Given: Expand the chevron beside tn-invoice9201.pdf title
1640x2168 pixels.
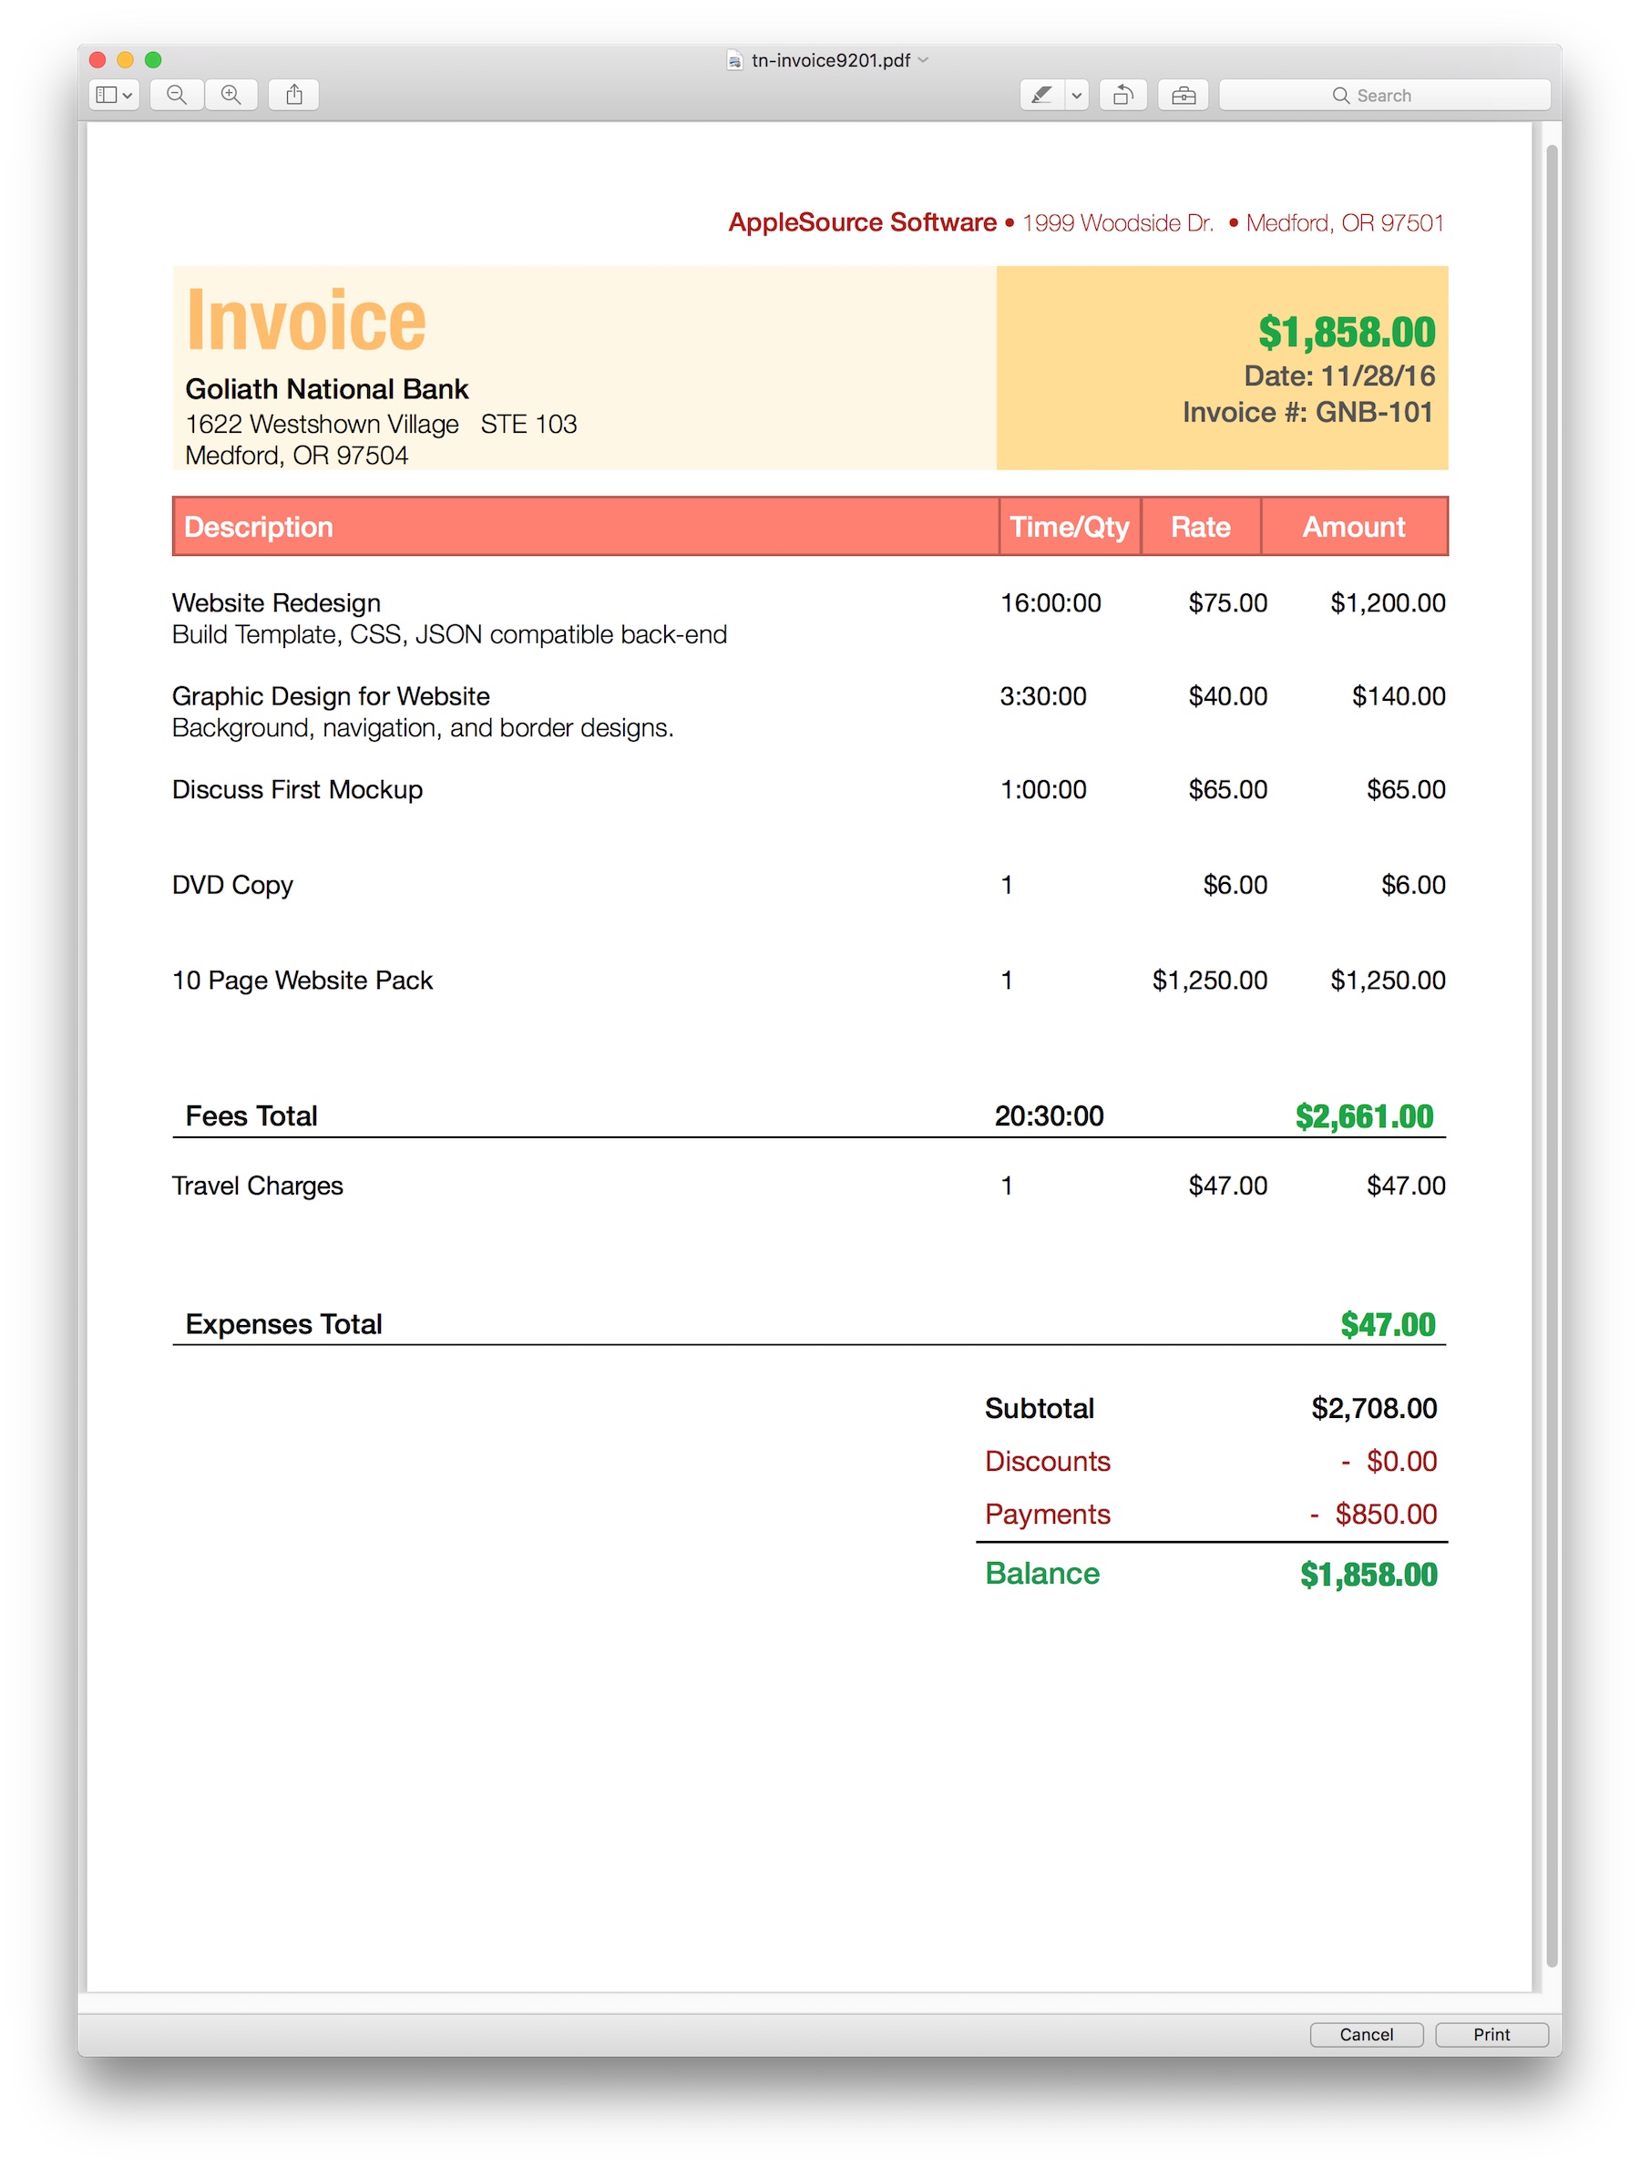Looking at the screenshot, I should [x=923, y=61].
